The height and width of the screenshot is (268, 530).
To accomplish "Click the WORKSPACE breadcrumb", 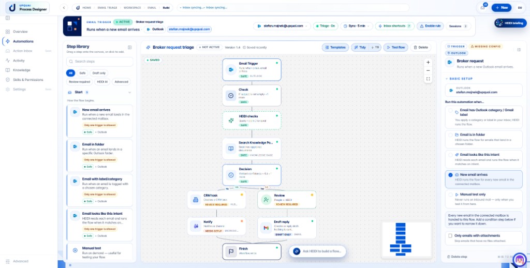I will [x=132, y=7].
